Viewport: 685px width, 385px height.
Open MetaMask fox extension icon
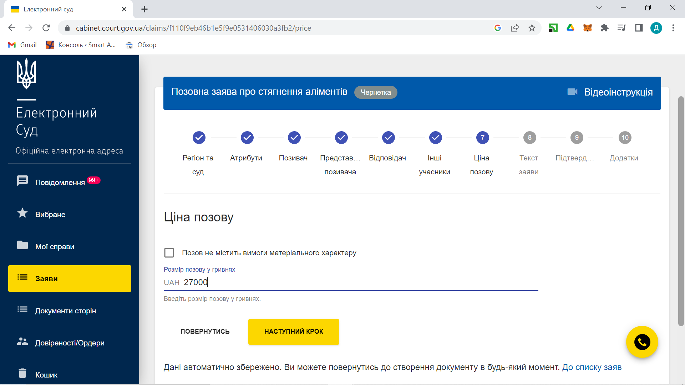[x=587, y=28]
